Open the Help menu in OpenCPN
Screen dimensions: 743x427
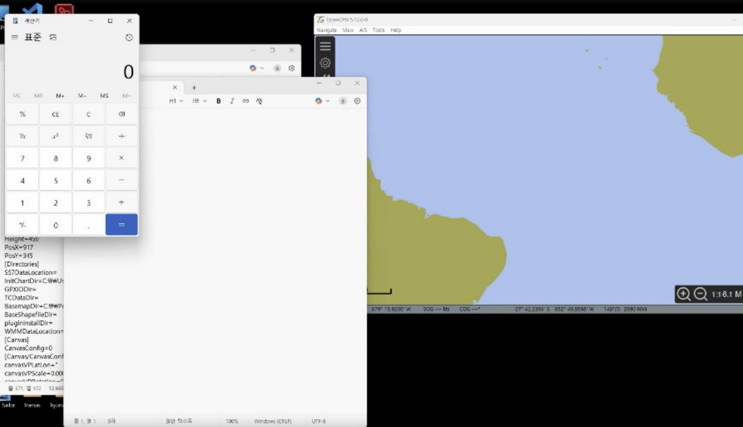[x=396, y=30]
